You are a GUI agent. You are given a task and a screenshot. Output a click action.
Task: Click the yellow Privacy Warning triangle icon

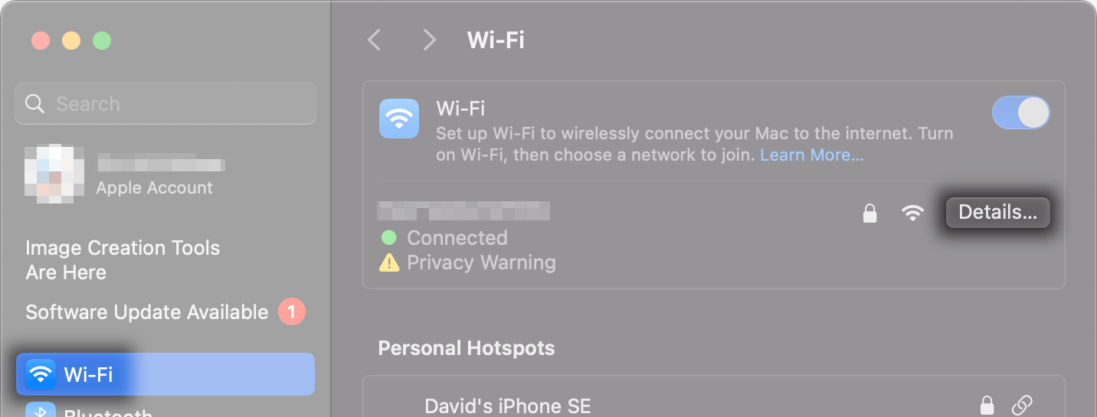point(389,263)
